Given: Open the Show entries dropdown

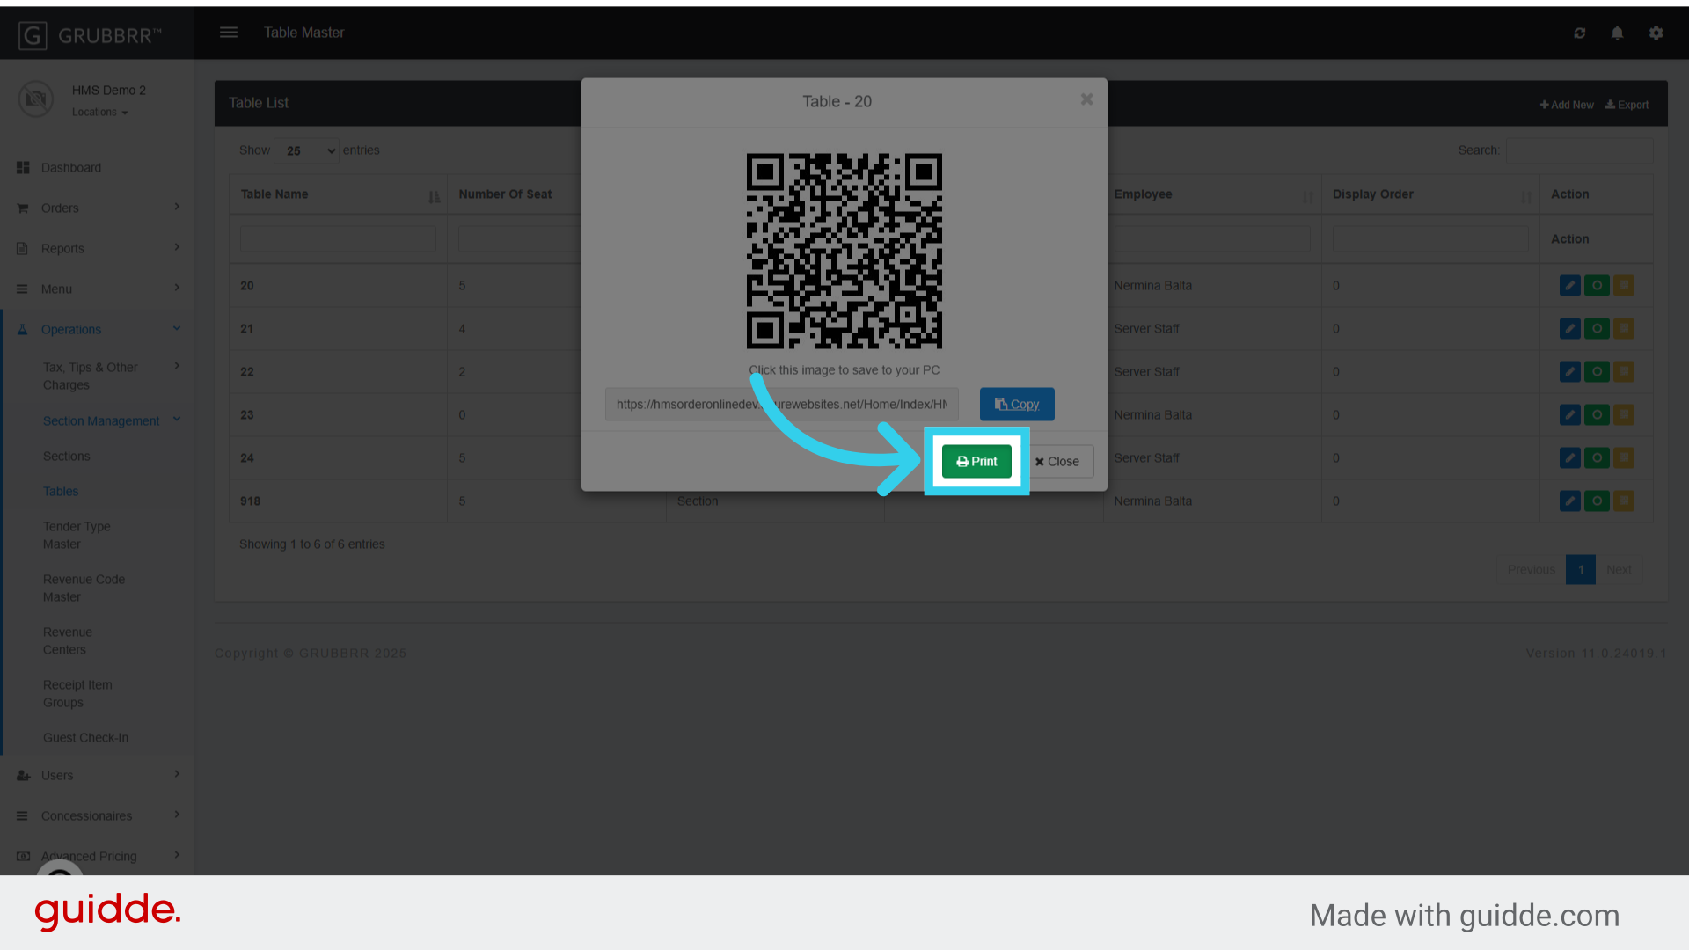Looking at the screenshot, I should point(306,151).
